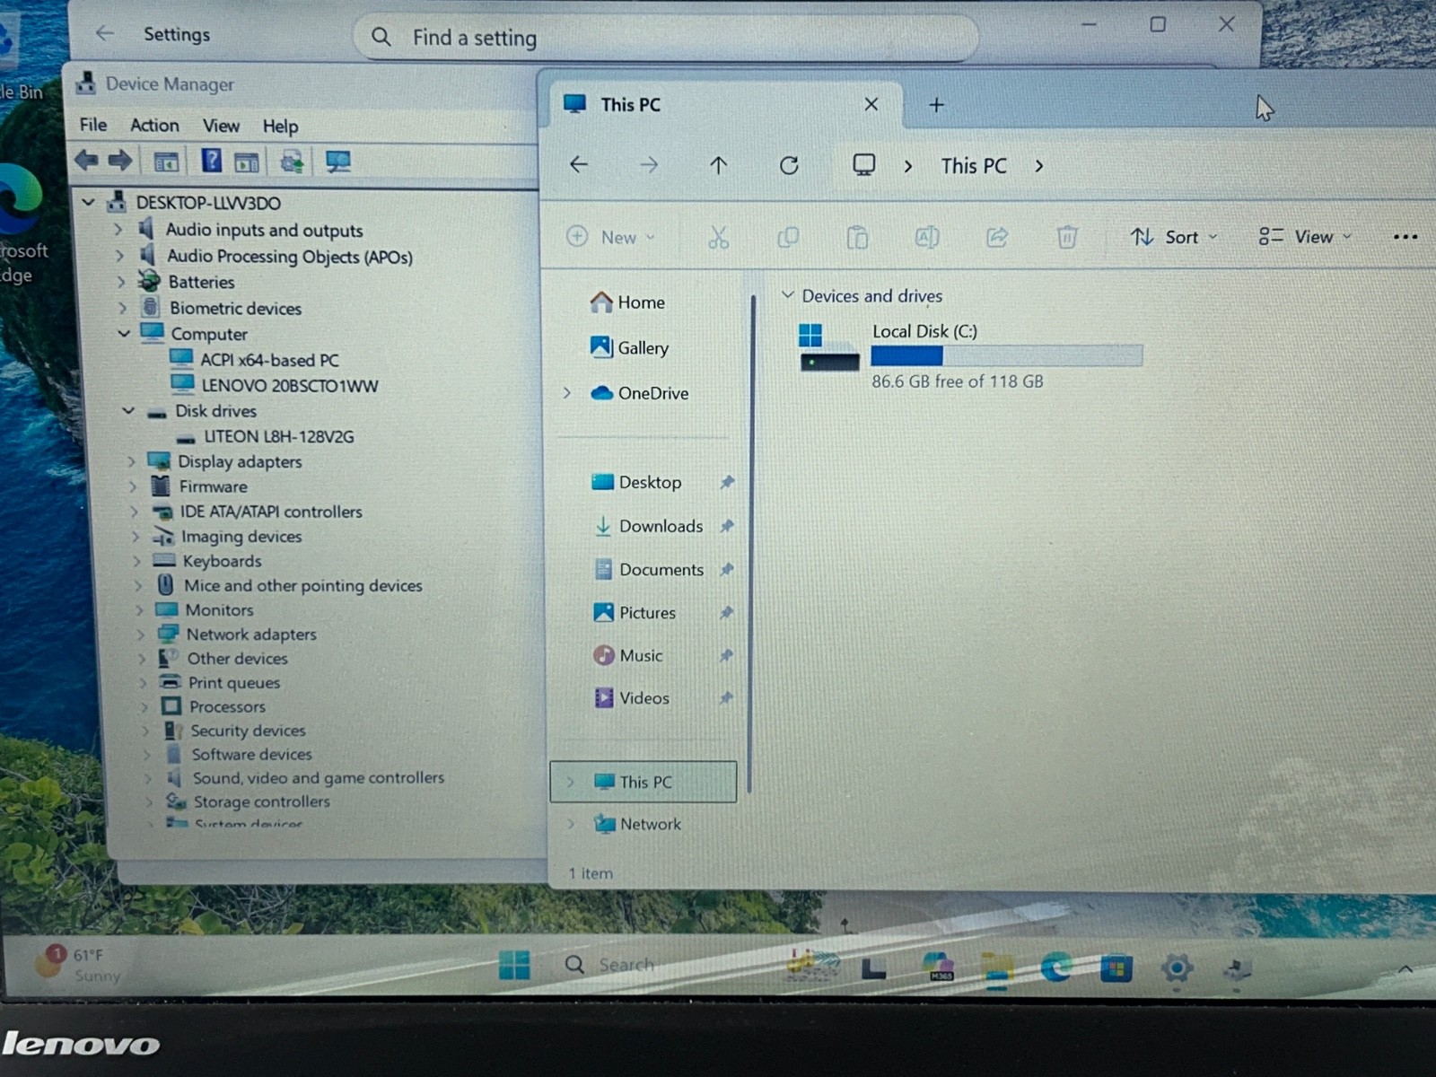Screen dimensions: 1436x1077
Task: Add a new File Explorer tab
Action: point(936,105)
